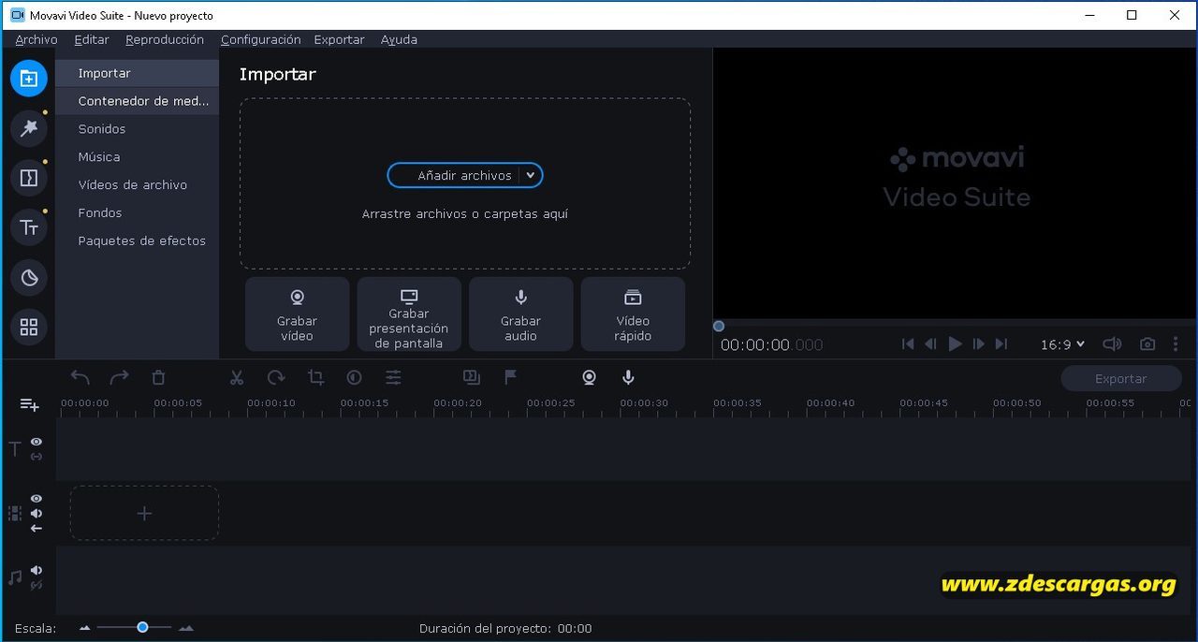The height and width of the screenshot is (642, 1198).
Task: Select the Split scissors tool
Action: tap(237, 377)
